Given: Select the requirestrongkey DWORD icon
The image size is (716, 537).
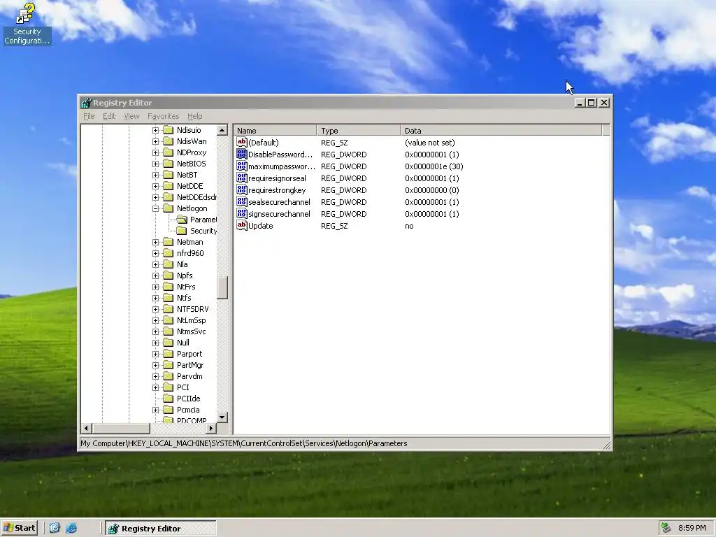Looking at the screenshot, I should [241, 190].
